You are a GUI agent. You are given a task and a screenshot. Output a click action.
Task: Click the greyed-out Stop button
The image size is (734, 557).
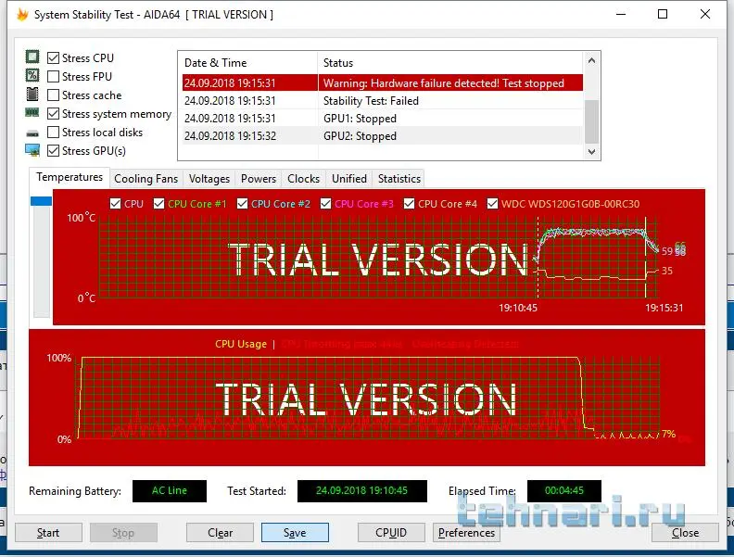(x=123, y=533)
